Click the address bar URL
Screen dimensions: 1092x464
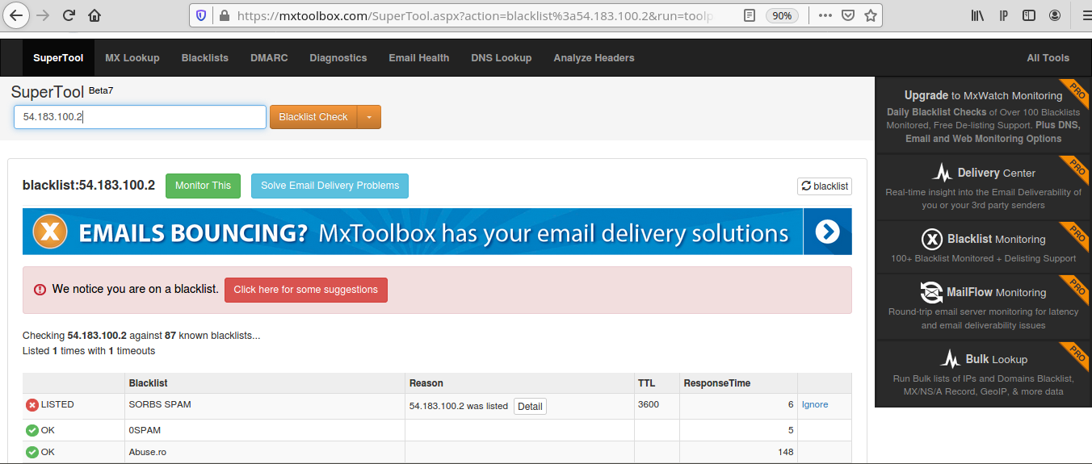point(477,15)
